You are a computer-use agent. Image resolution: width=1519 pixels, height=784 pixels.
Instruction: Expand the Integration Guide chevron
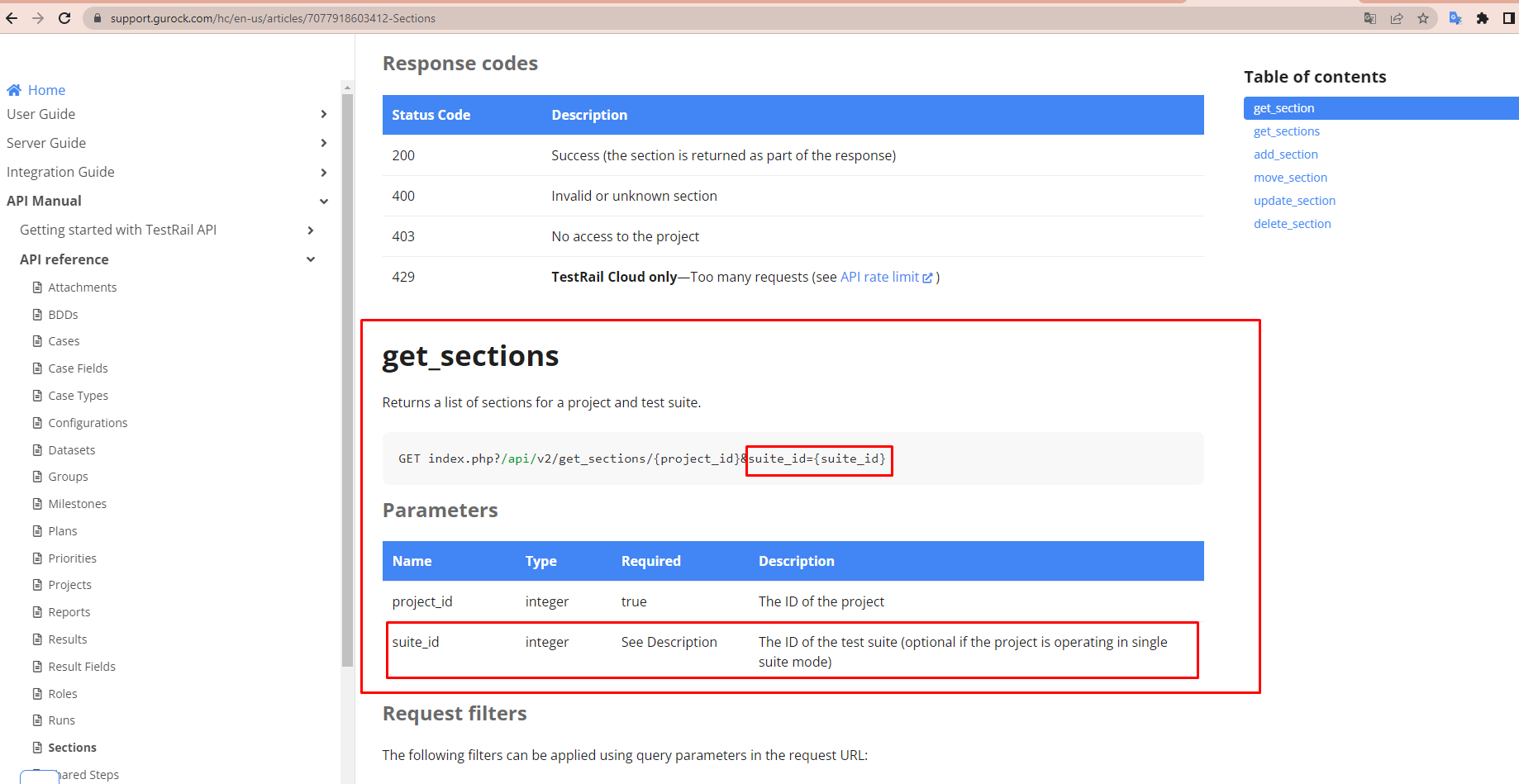[323, 172]
